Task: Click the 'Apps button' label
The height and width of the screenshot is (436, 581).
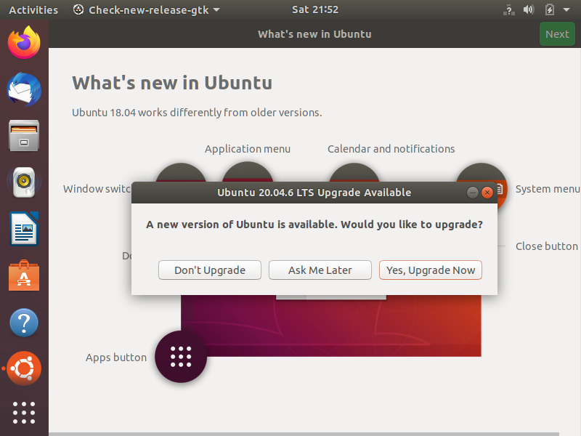Action: click(116, 358)
